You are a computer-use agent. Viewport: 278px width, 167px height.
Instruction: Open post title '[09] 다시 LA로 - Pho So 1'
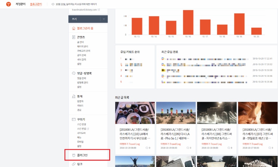pos(175,134)
